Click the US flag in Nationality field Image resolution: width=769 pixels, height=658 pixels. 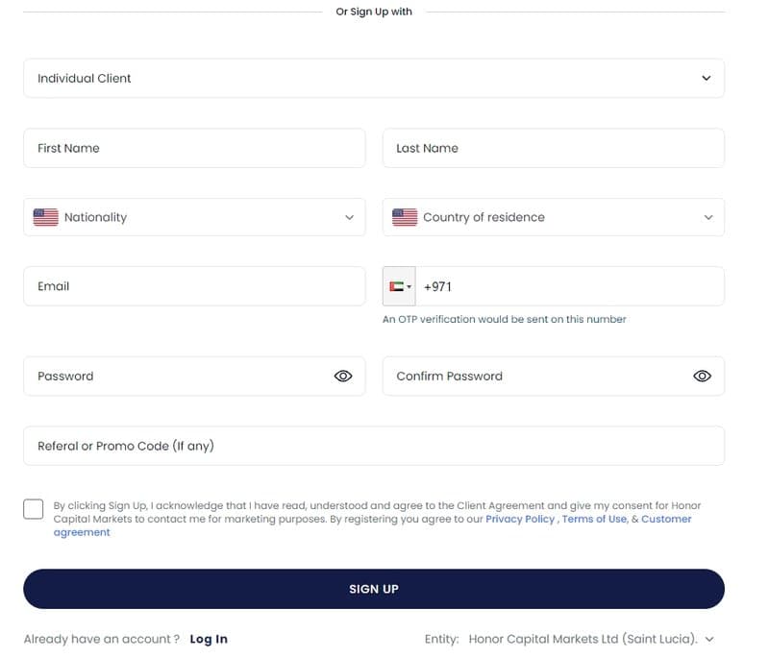coord(45,217)
